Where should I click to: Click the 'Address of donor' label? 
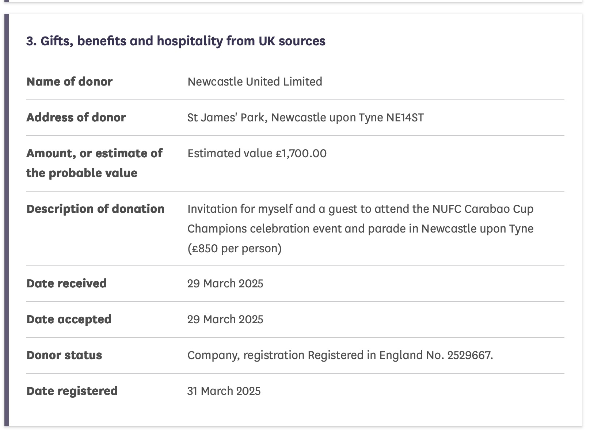coord(76,117)
